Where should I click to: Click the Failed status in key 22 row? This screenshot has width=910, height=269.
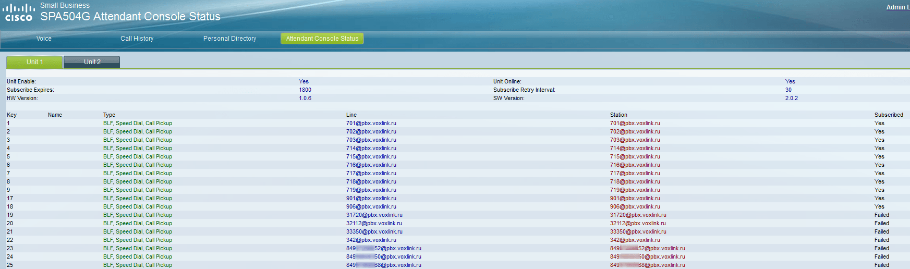[882, 240]
